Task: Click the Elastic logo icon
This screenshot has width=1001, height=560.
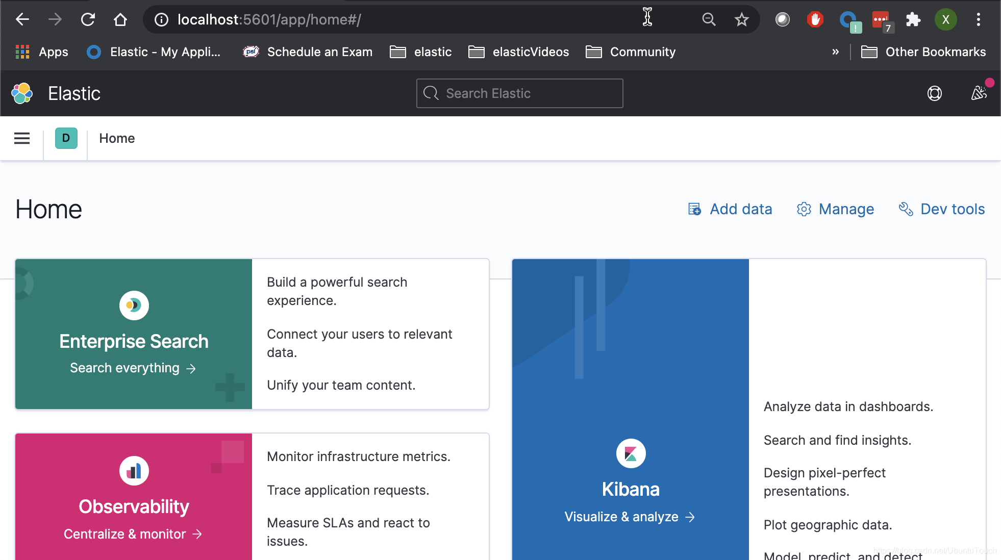Action: pos(22,93)
